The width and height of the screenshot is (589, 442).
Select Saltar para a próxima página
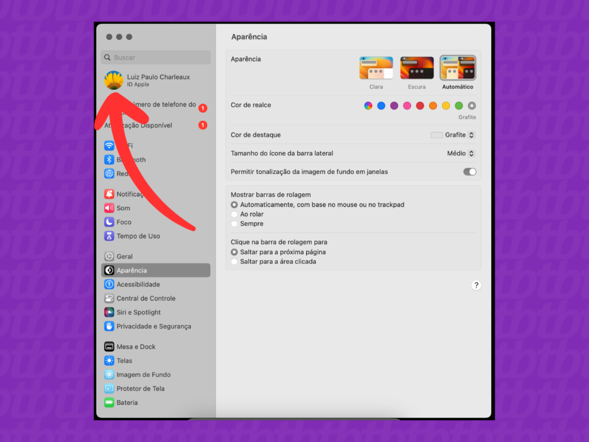point(234,252)
